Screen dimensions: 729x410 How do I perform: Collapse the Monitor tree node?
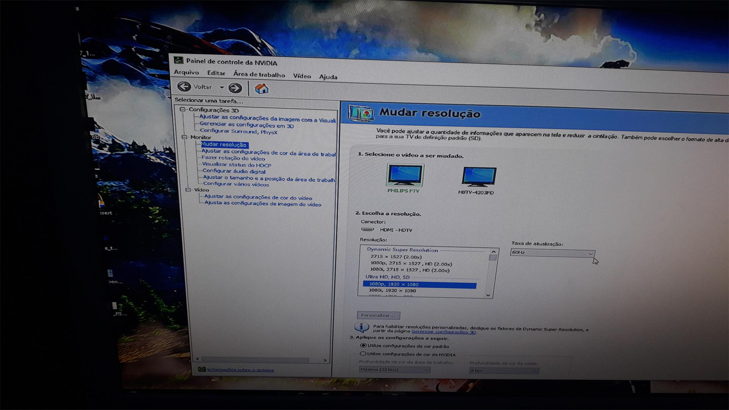(184, 137)
